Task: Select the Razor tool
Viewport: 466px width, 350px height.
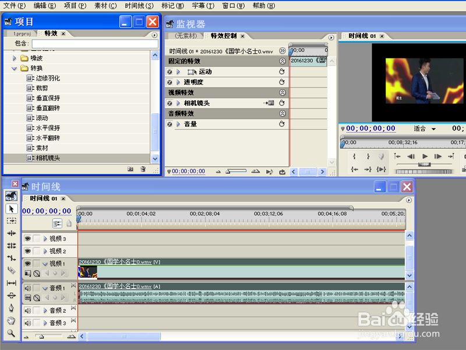Action: click(11, 270)
